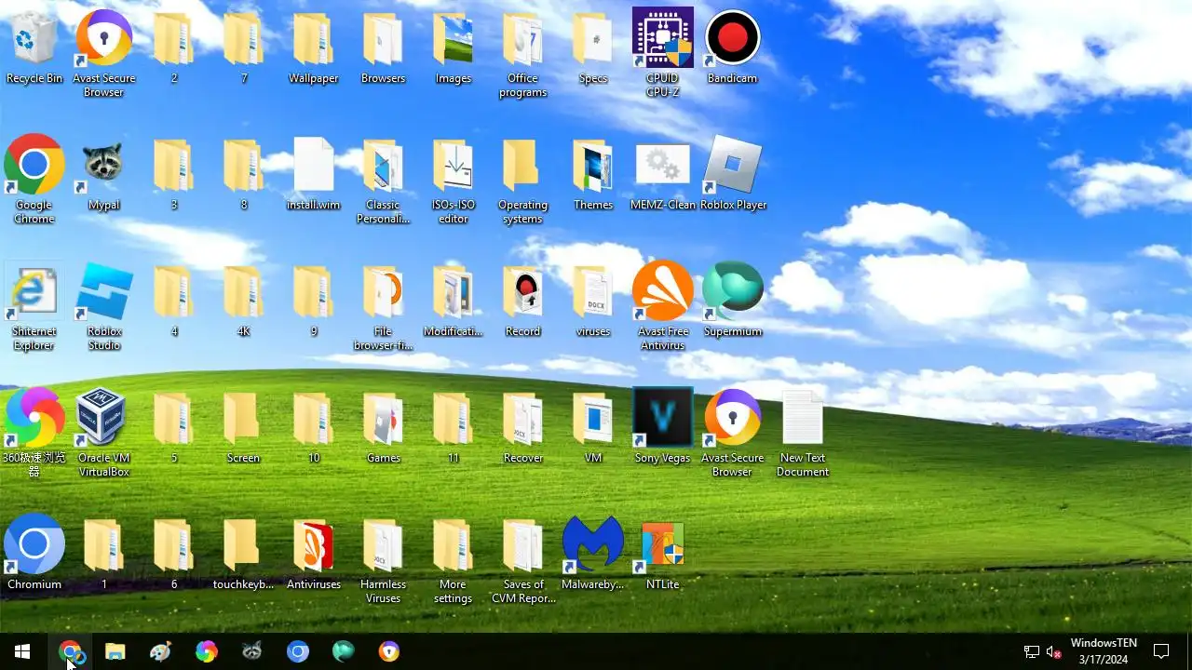
Task: Select the Harmless Viruses folder
Action: tap(384, 560)
